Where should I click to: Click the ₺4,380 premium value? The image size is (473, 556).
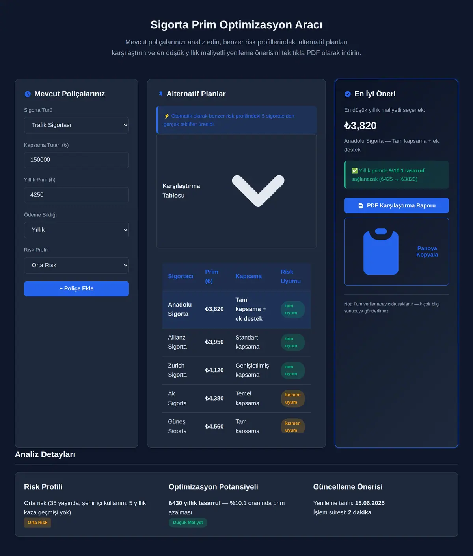[x=214, y=398]
